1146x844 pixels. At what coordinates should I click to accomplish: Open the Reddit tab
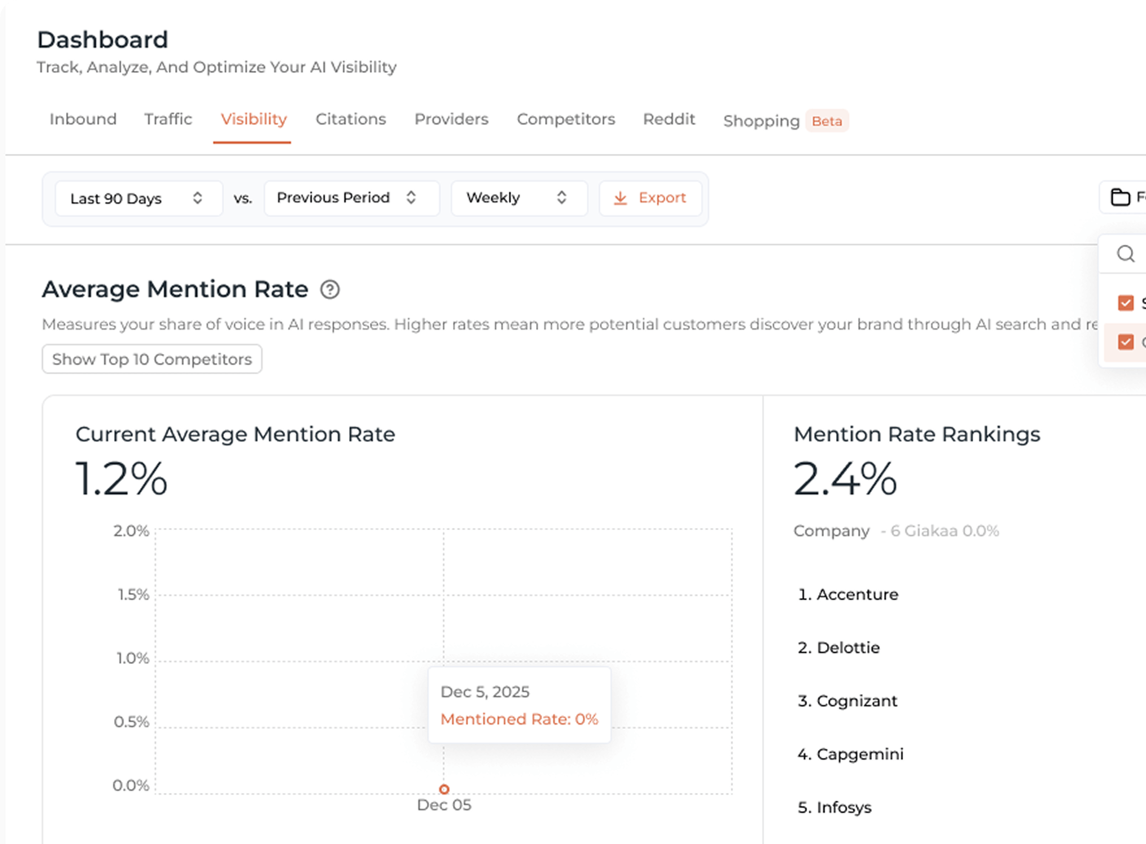point(669,119)
